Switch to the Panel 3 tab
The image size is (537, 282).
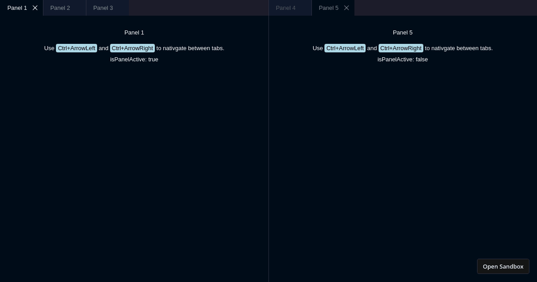[103, 8]
